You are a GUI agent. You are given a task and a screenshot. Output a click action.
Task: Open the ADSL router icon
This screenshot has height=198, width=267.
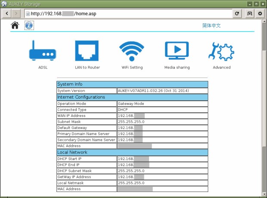pos(43,50)
